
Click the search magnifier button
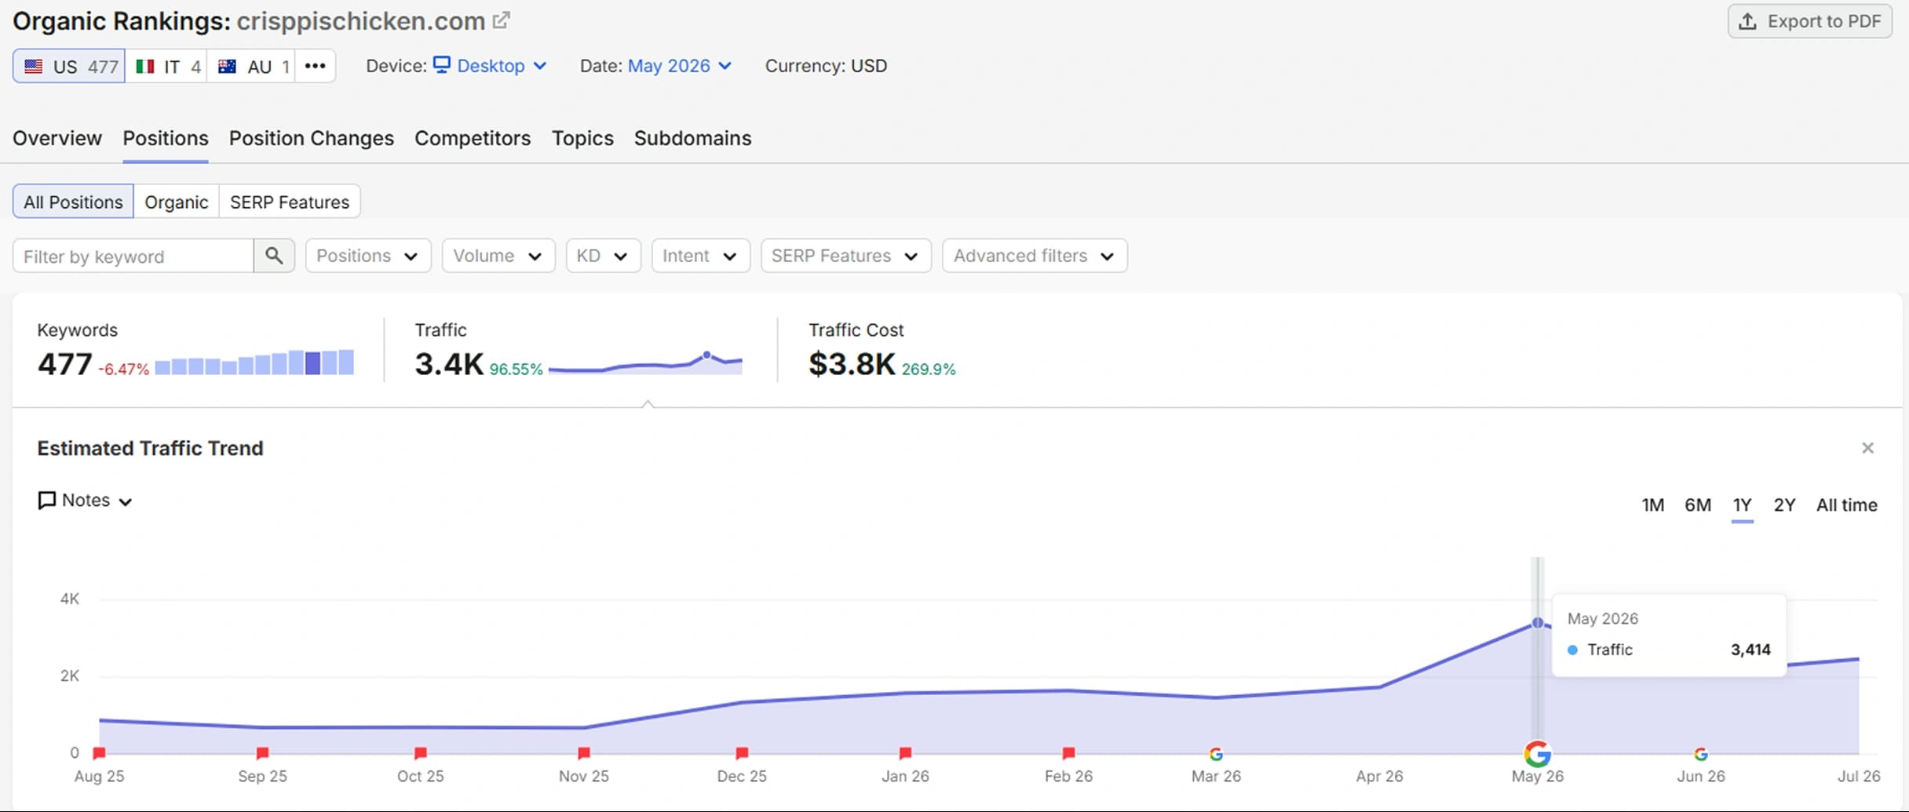coord(274,256)
